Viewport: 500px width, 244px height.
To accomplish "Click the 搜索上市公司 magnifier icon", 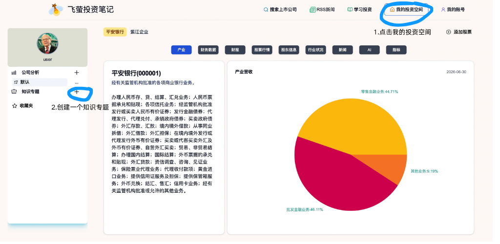I will [x=266, y=10].
